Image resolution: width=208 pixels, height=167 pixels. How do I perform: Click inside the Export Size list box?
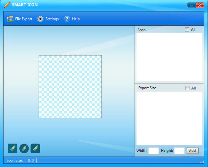[x=169, y=118]
